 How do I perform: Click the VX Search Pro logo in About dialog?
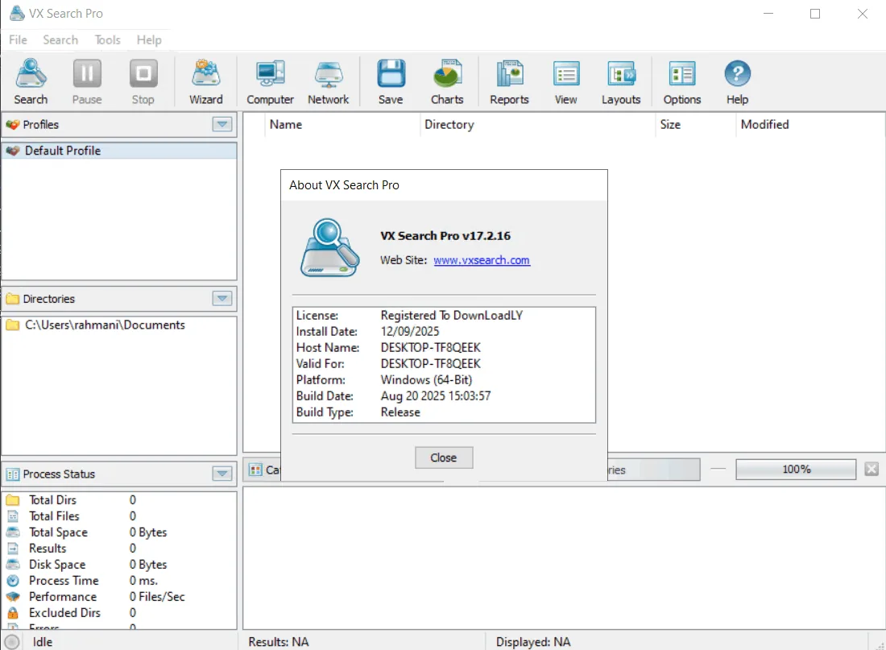pyautogui.click(x=330, y=247)
